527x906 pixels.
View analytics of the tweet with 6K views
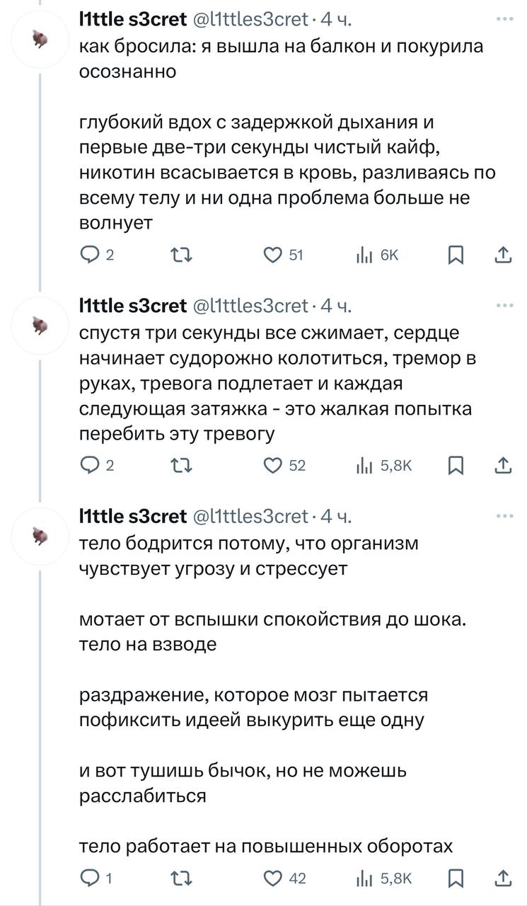(363, 255)
